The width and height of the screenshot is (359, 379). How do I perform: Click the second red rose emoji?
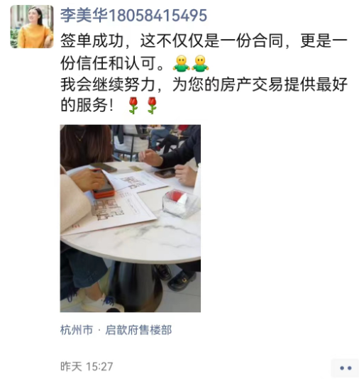(x=152, y=105)
